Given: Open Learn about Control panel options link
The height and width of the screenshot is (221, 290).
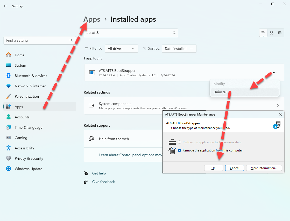Looking at the screenshot, I should point(131,155).
